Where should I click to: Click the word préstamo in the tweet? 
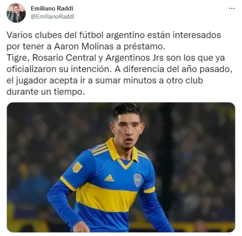pyautogui.click(x=144, y=47)
